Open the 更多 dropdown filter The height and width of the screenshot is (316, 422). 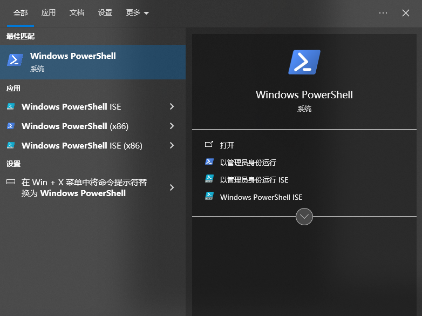137,12
